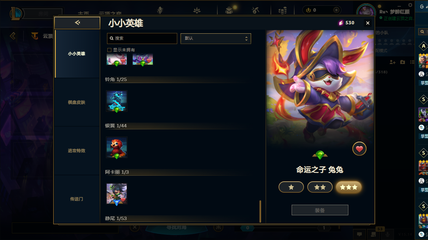Click the 搜索 search input field
The height and width of the screenshot is (240, 428).
pyautogui.click(x=142, y=38)
